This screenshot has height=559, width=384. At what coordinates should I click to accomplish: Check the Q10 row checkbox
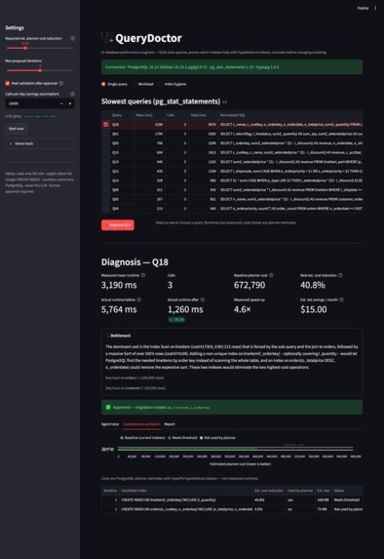106,152
